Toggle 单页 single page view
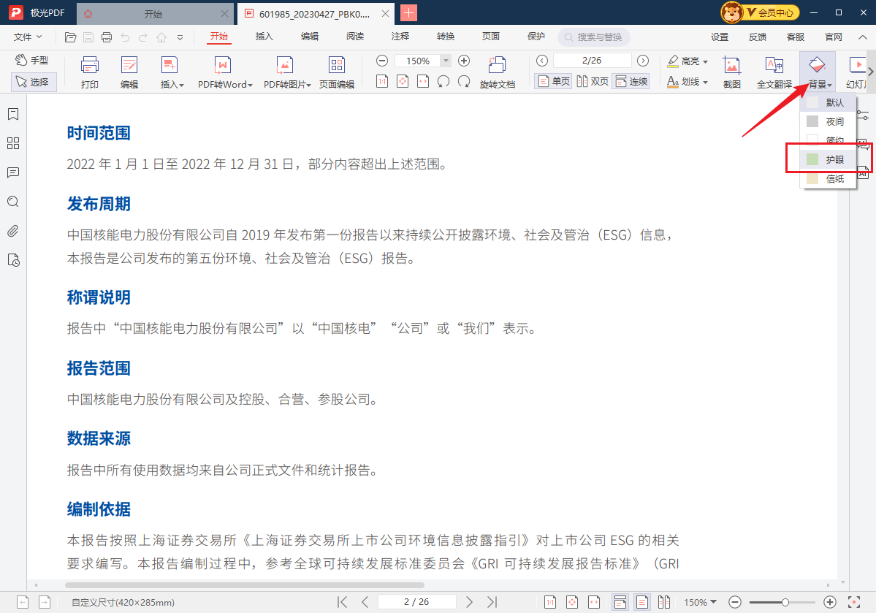Screen dimensions: 876x613 [x=553, y=82]
